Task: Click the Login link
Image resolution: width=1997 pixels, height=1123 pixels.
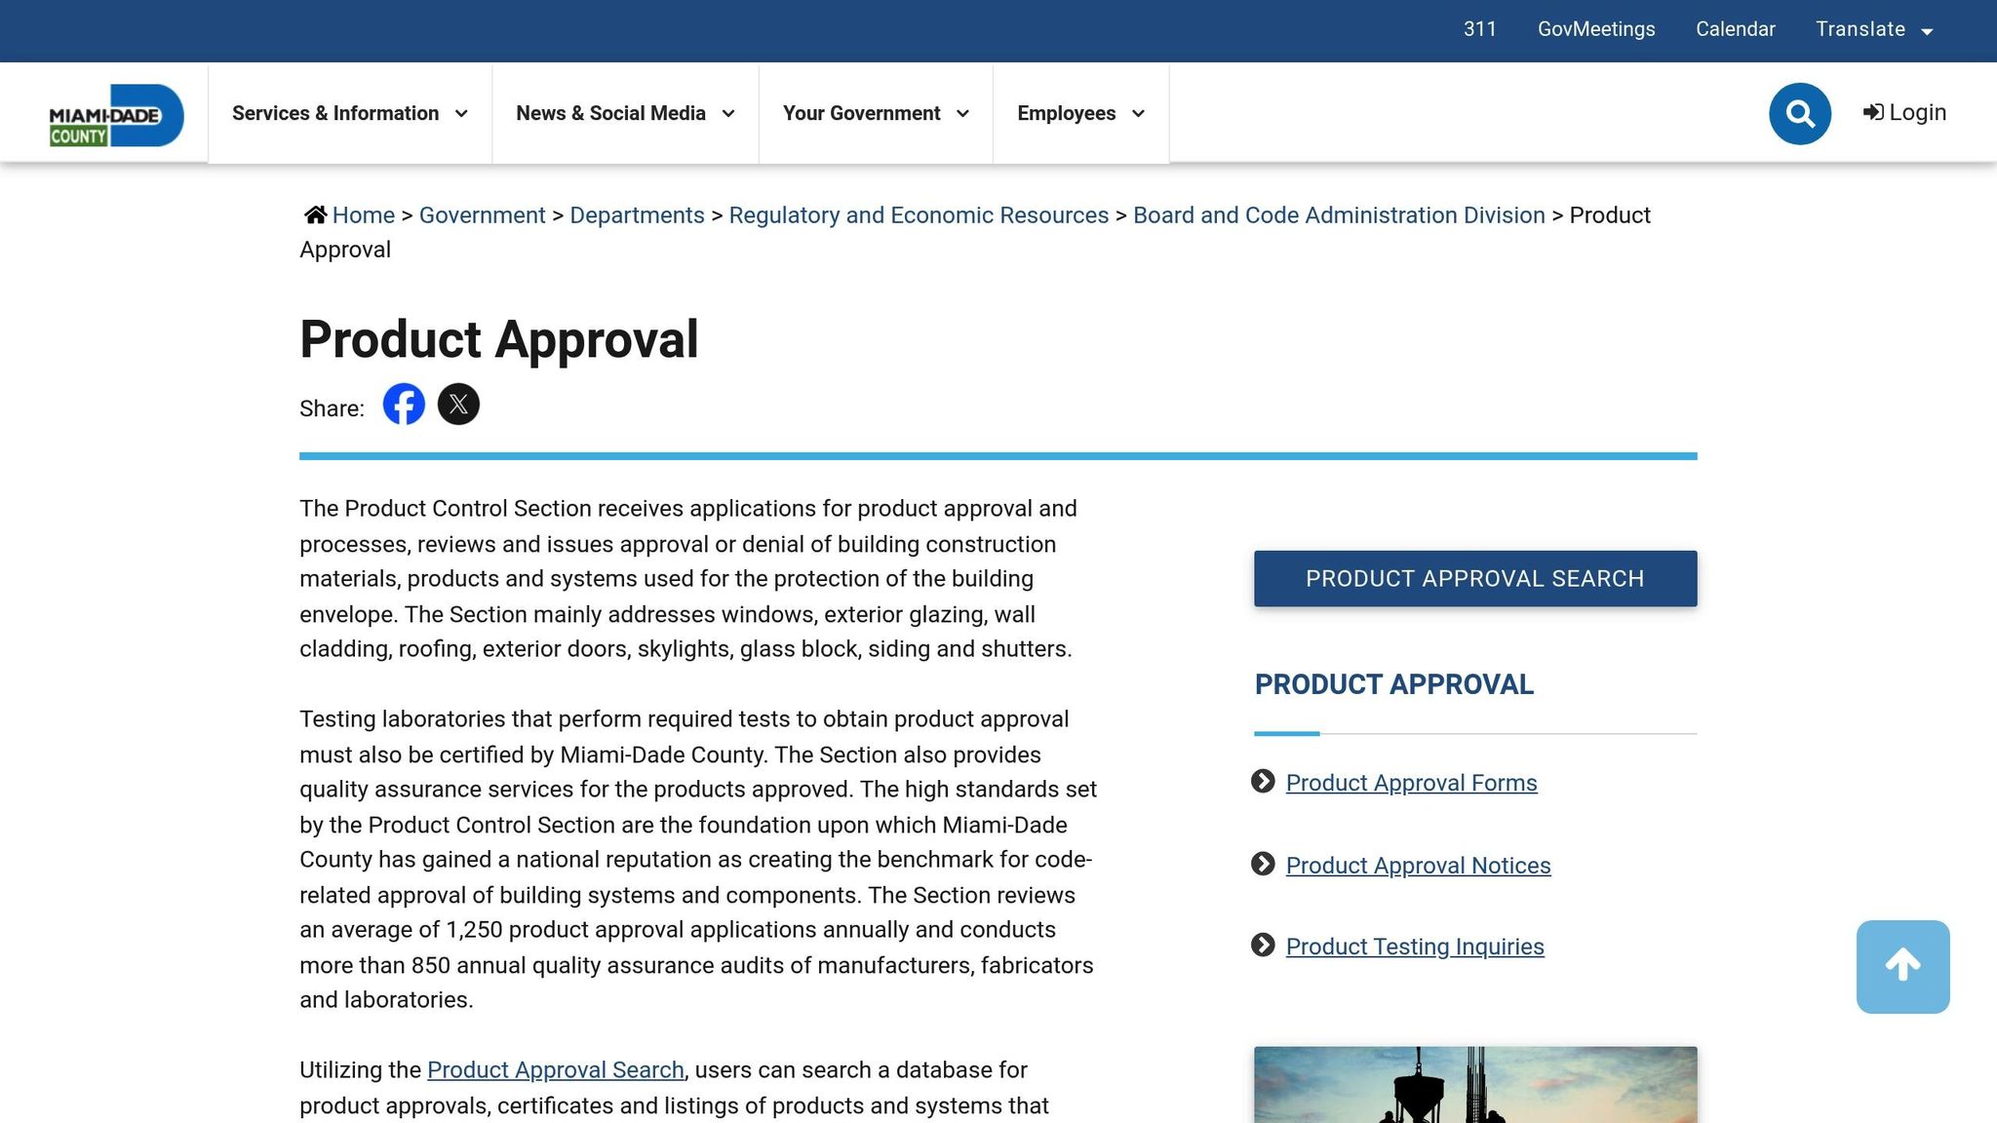Action: point(1904,113)
